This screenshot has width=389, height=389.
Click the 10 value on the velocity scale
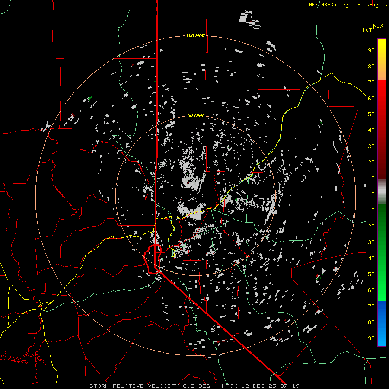coord(371,179)
